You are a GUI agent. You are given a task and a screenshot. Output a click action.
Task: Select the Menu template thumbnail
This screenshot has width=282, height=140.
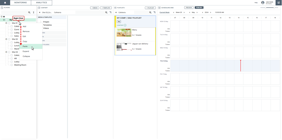[x=124, y=33]
